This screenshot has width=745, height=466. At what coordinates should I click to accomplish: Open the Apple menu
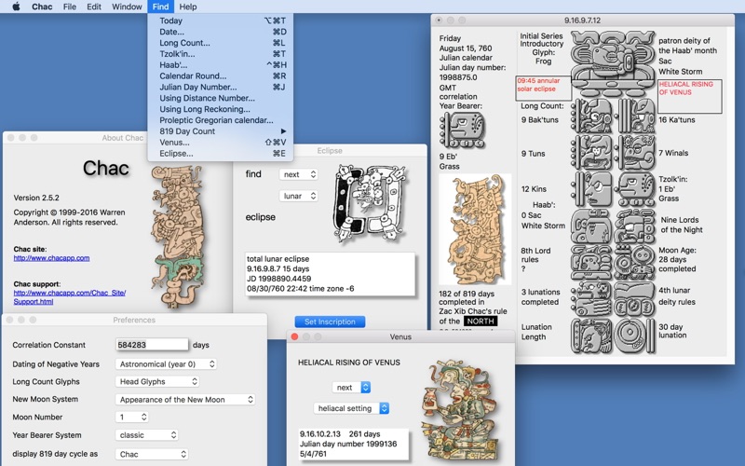point(16,7)
